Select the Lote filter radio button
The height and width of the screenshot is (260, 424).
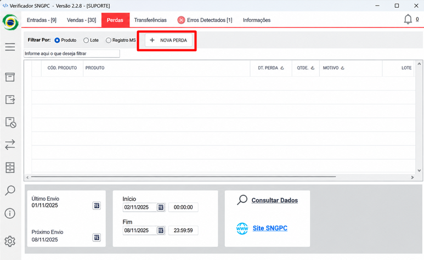86,40
